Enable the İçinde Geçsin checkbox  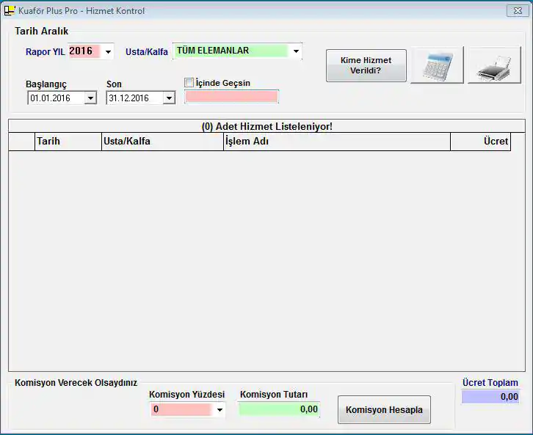point(189,83)
